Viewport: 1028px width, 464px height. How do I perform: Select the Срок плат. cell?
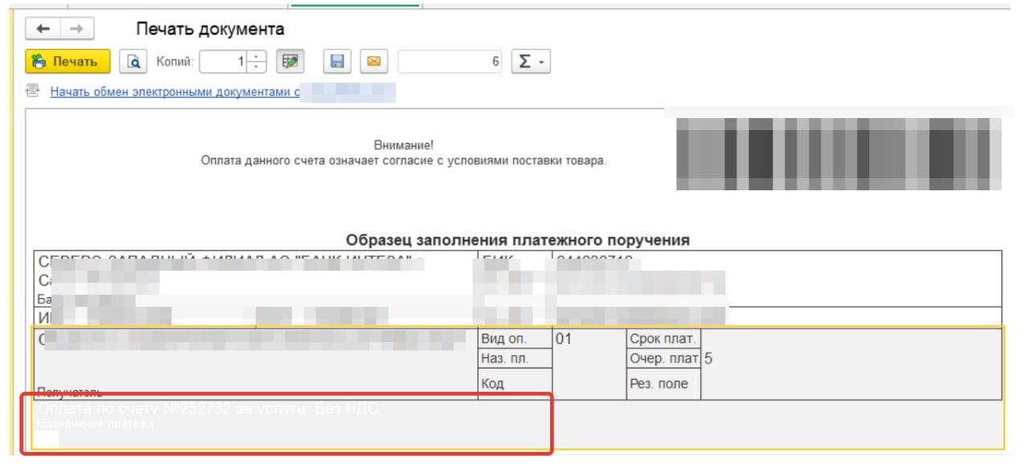[663, 339]
